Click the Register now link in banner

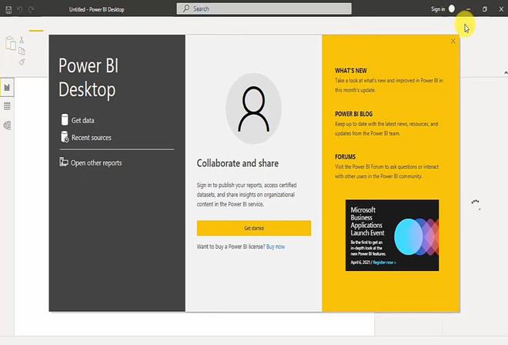pyautogui.click(x=384, y=263)
